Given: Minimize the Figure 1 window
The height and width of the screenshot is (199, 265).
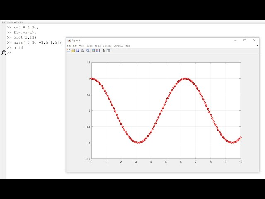Looking at the screenshot, I should pos(236,41).
